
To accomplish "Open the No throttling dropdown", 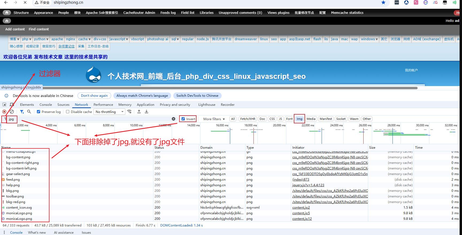I will click(x=110, y=112).
